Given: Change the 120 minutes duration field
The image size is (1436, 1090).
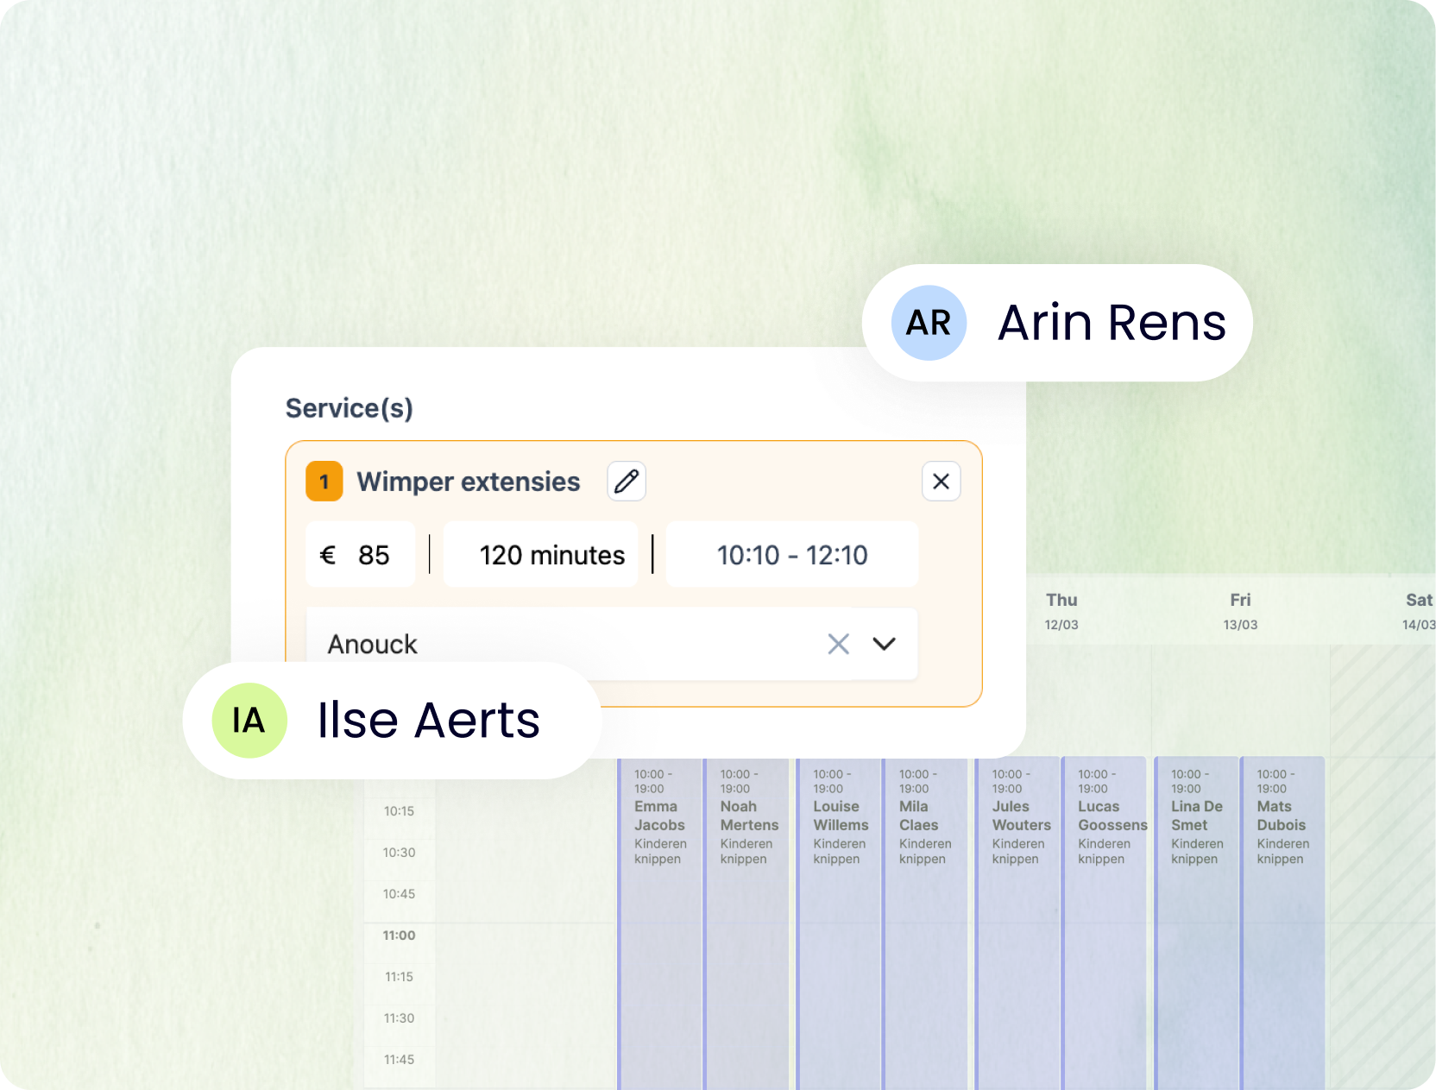Looking at the screenshot, I should click(541, 555).
